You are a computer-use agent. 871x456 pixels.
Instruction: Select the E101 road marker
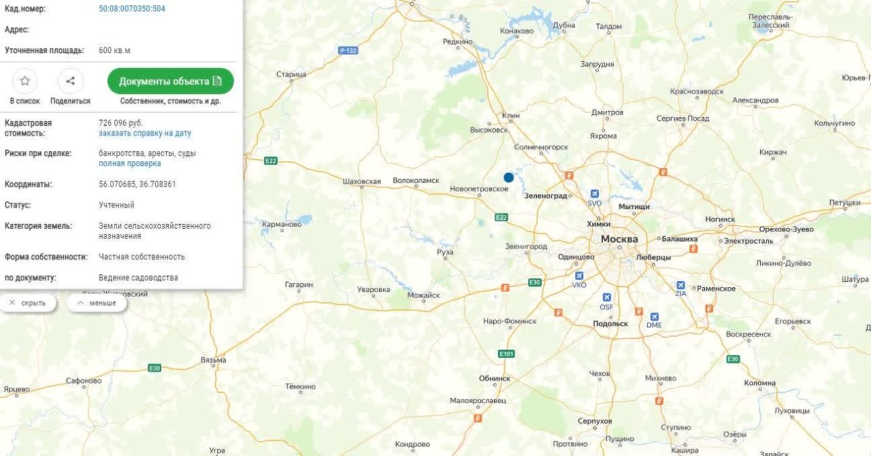pyautogui.click(x=506, y=354)
